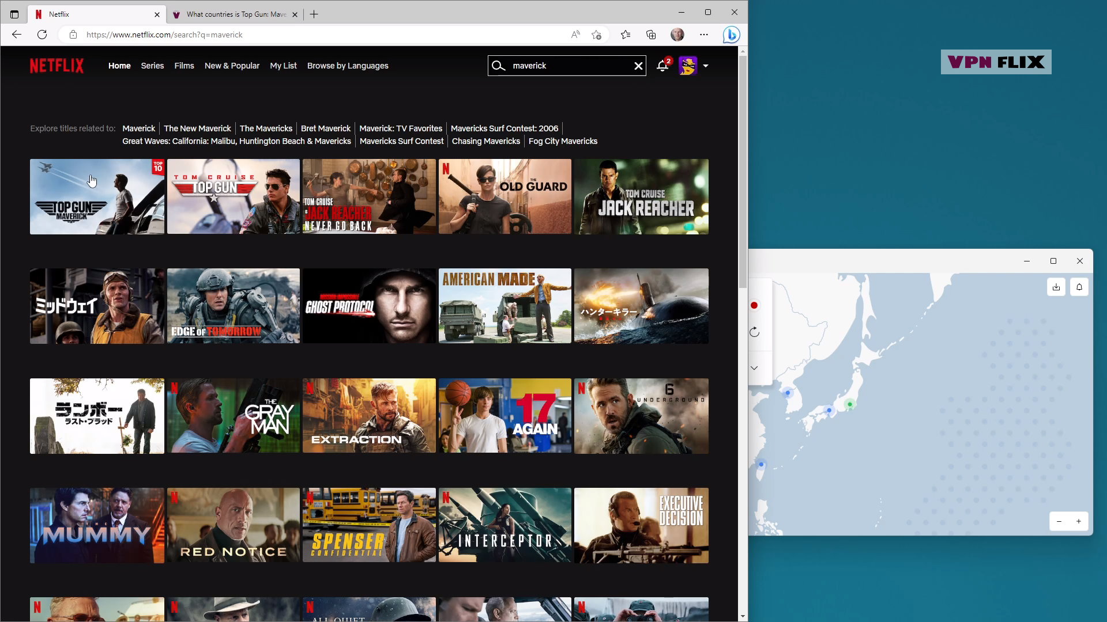
Task: Click the Read aloud icon in the address bar
Action: coord(575,35)
